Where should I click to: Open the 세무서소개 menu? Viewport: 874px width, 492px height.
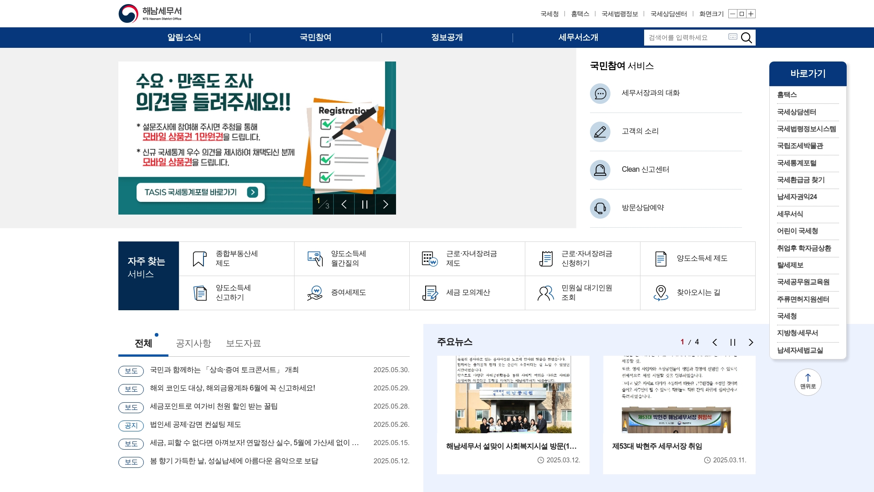click(x=578, y=37)
